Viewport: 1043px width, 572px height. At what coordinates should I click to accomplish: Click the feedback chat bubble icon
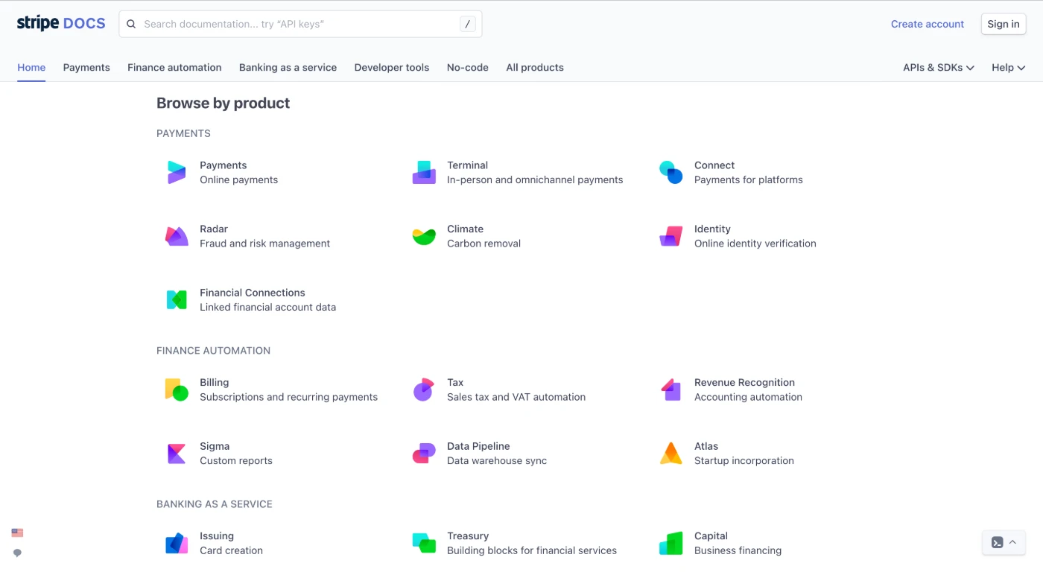[17, 553]
